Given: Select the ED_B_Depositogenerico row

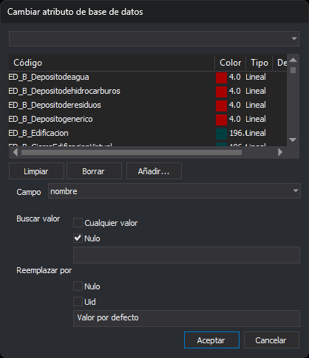Looking at the screenshot, I should click(148, 119).
